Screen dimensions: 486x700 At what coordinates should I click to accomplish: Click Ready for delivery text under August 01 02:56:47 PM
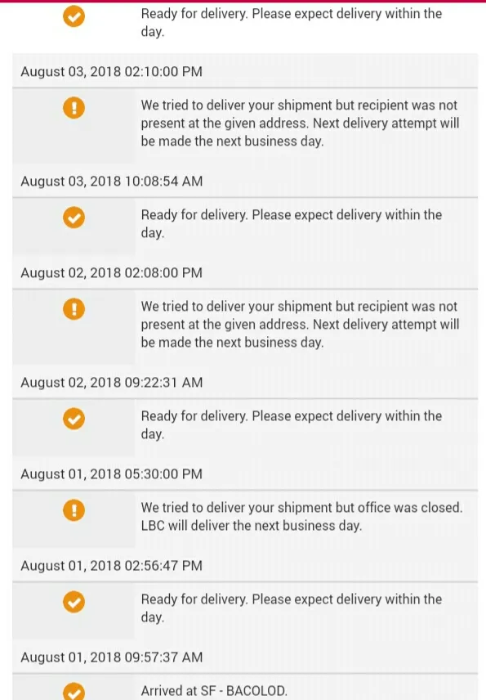[x=292, y=608]
